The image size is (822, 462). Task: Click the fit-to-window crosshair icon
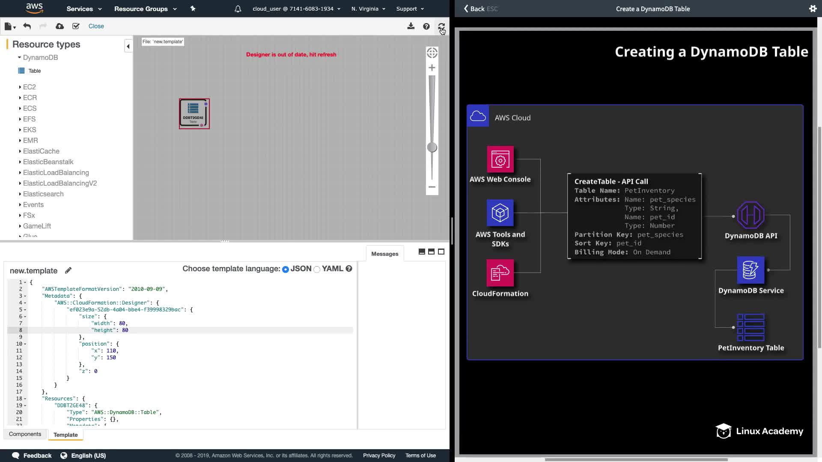432,53
